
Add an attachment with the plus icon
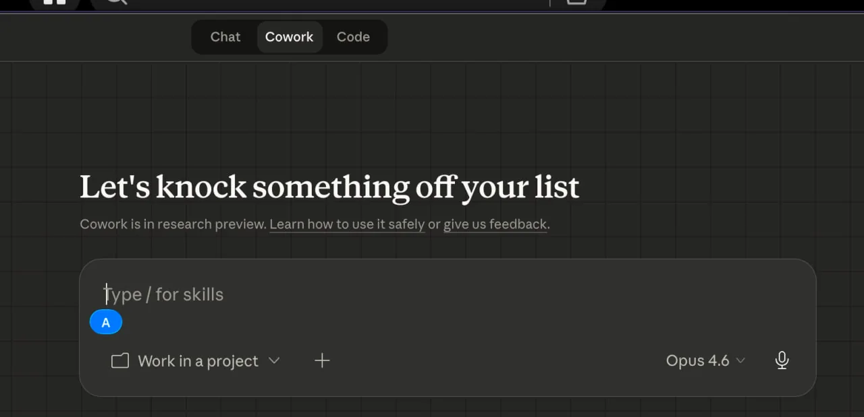322,361
